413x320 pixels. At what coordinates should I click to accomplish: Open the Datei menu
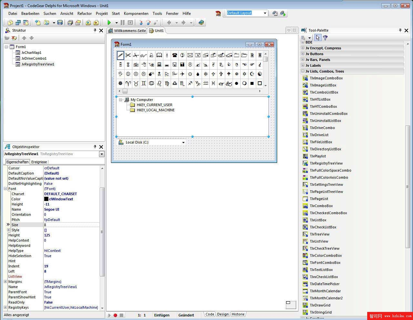point(13,14)
